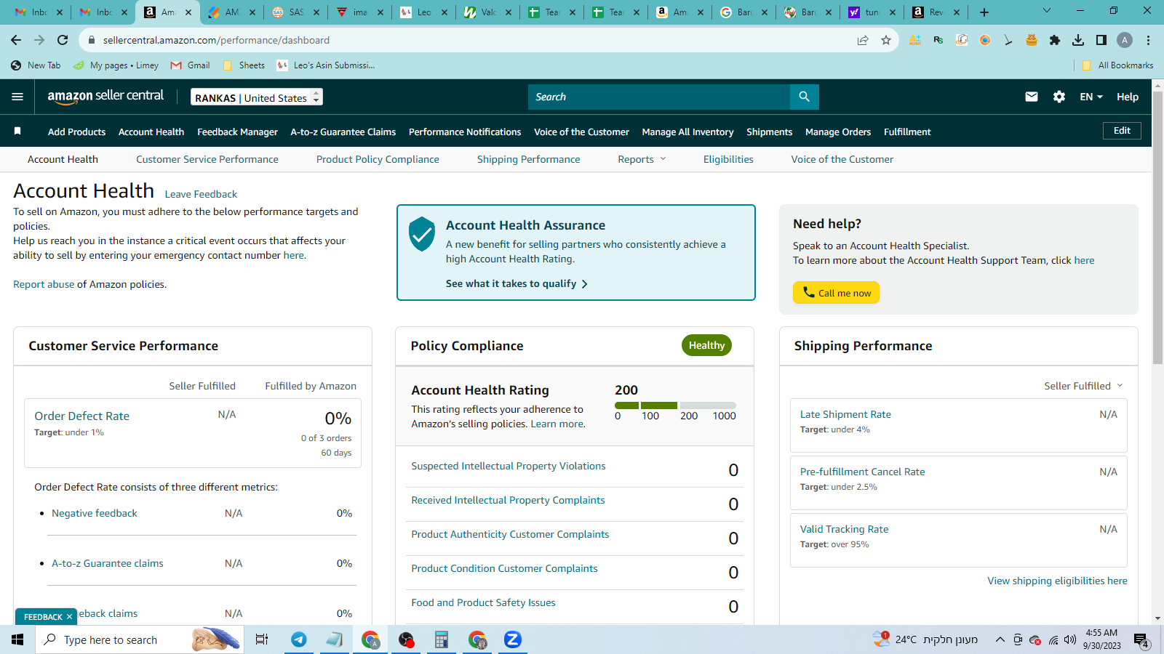Click the browser address bar URL
Screen dimensions: 1164x654
pyautogui.click(x=216, y=40)
